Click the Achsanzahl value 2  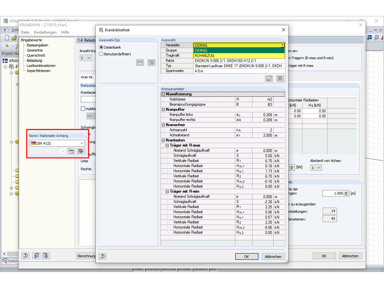tap(263, 130)
